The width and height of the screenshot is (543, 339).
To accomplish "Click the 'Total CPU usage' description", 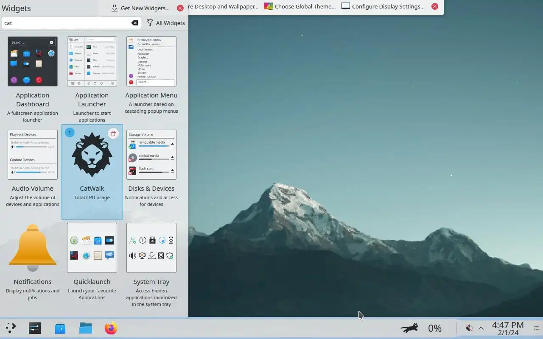I will [92, 197].
